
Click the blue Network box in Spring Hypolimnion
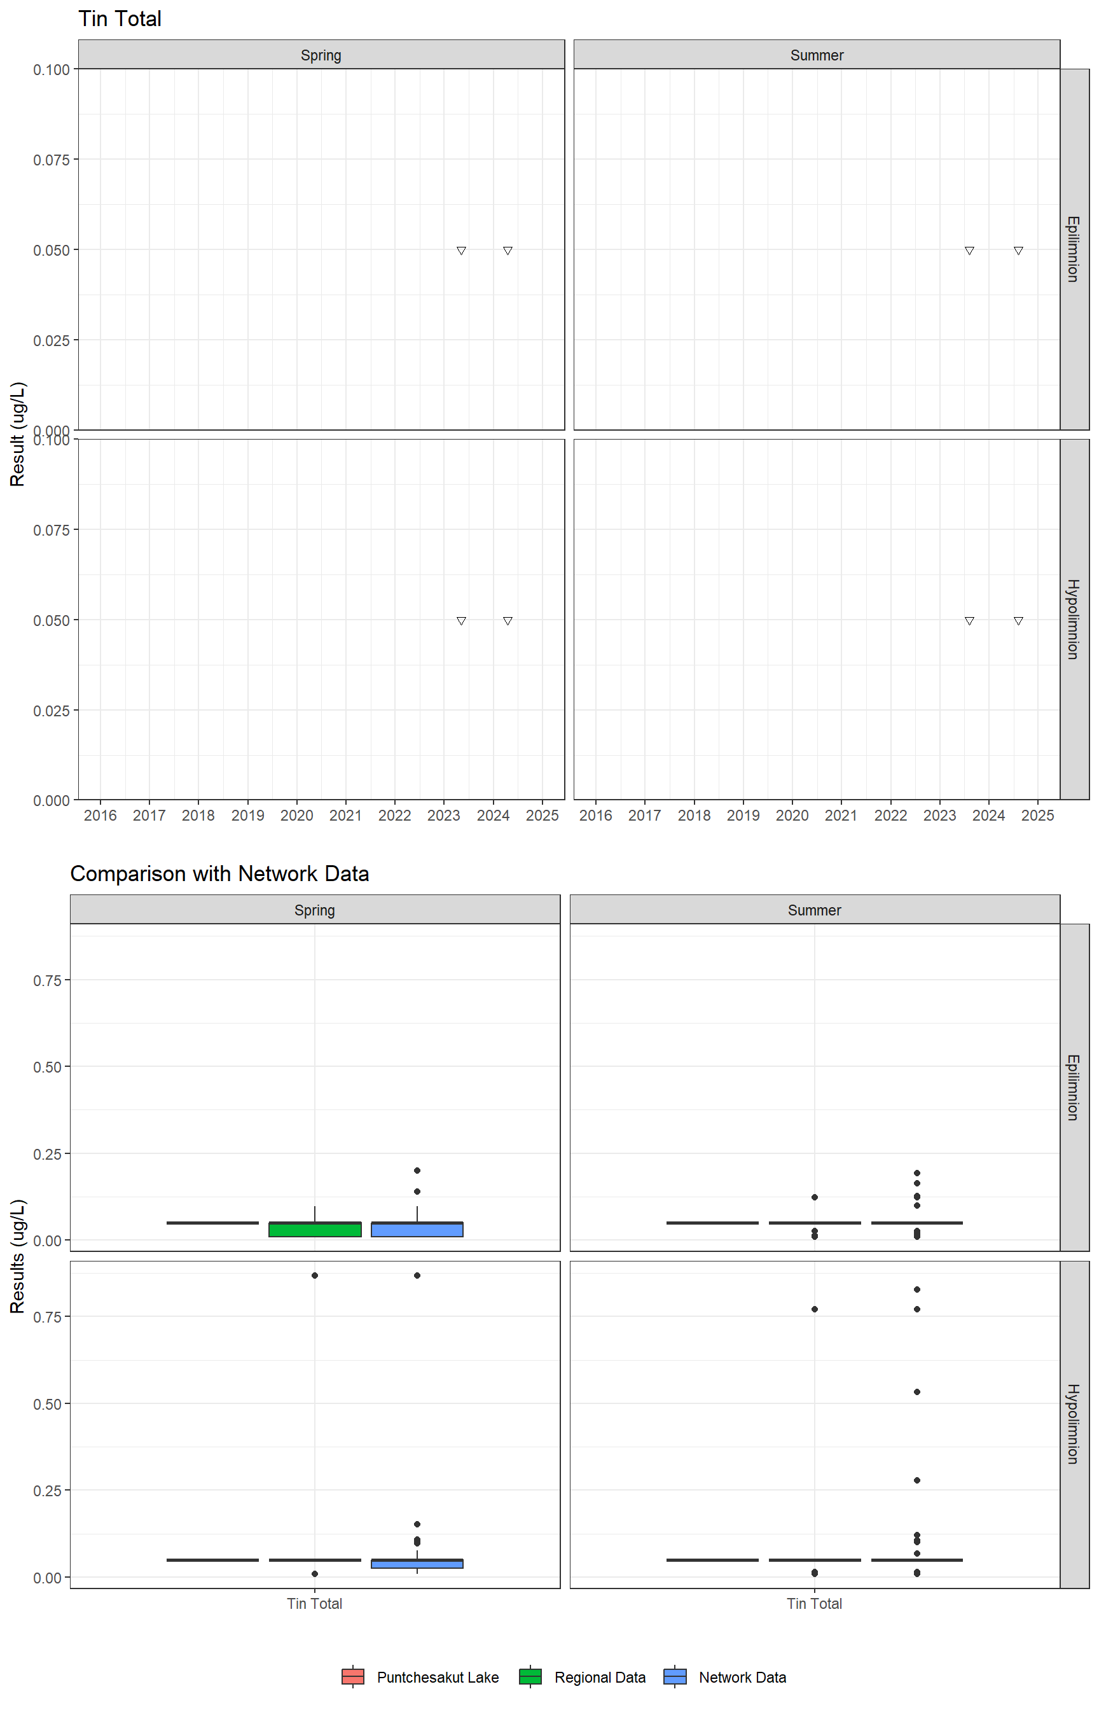point(417,1563)
